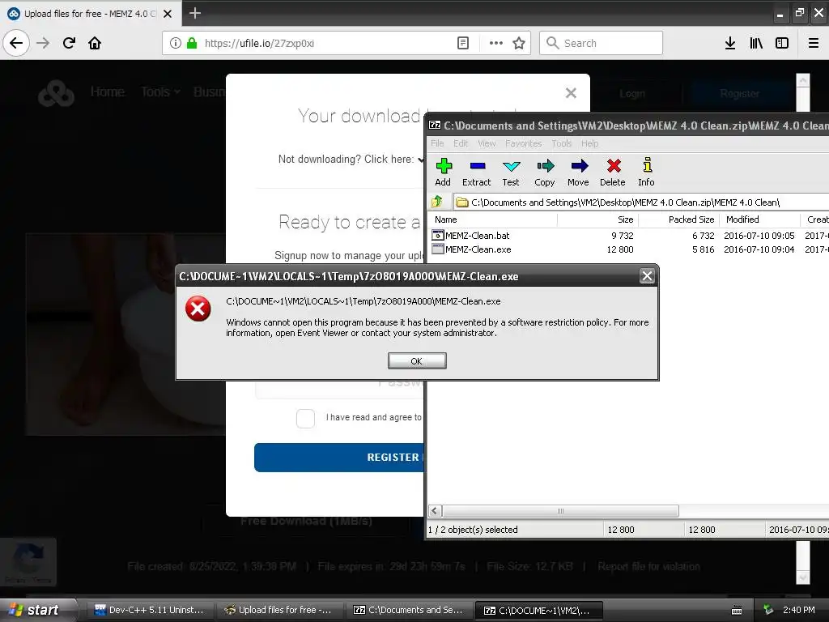Click the horizontal scrollbar left arrow
The image size is (829, 622).
coord(435,511)
